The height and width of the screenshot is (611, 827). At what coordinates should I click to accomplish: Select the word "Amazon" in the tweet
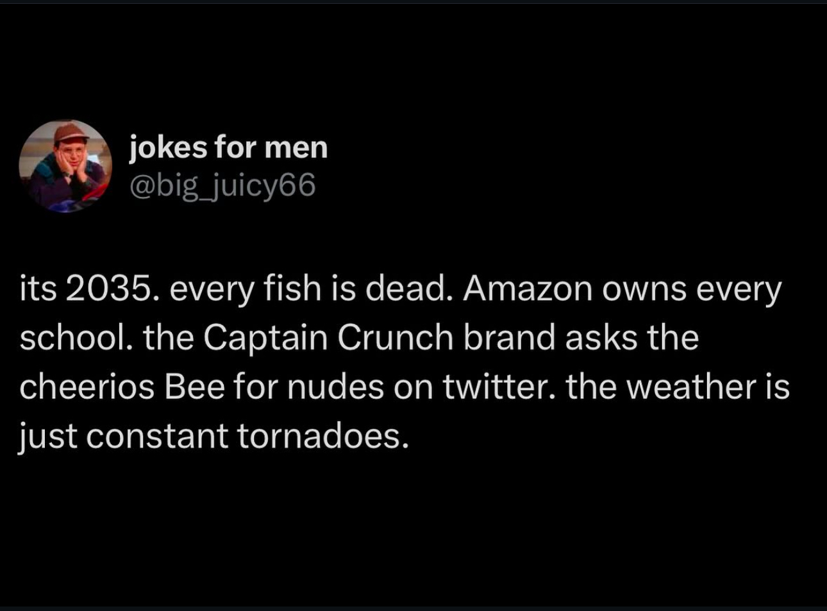pyautogui.click(x=528, y=289)
